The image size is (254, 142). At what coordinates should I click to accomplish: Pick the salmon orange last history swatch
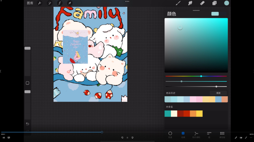(x=225, y=99)
